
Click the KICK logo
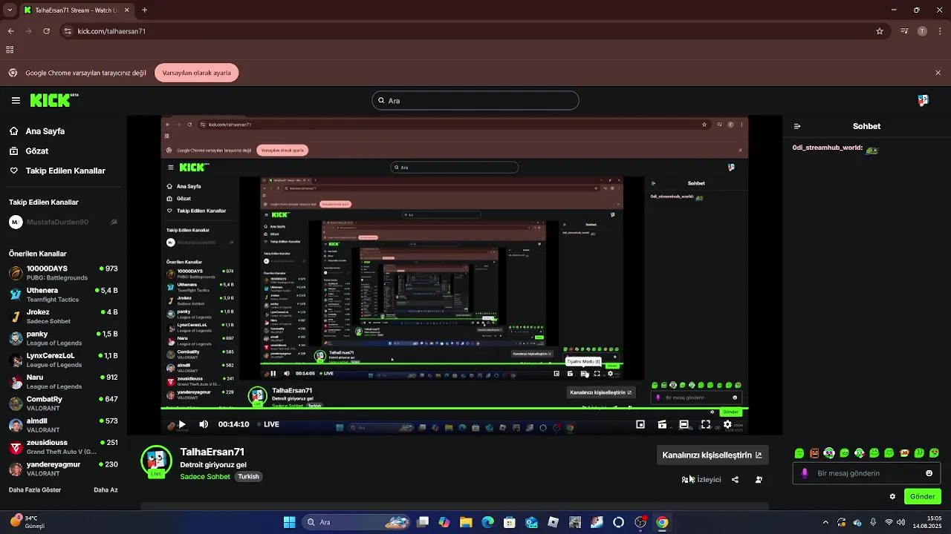(53, 100)
